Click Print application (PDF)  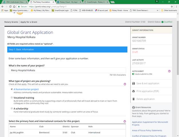(x=147, y=91)
